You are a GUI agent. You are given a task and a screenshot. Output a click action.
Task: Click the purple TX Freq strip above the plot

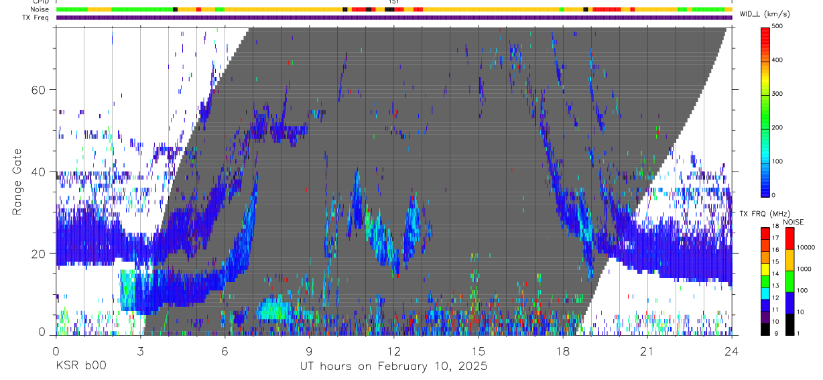(x=394, y=17)
